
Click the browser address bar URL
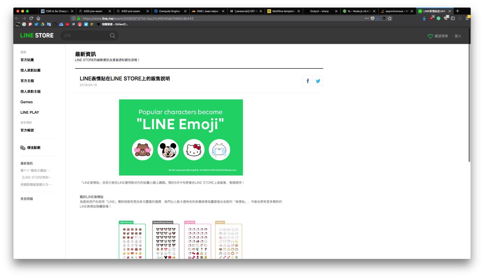[138, 18]
